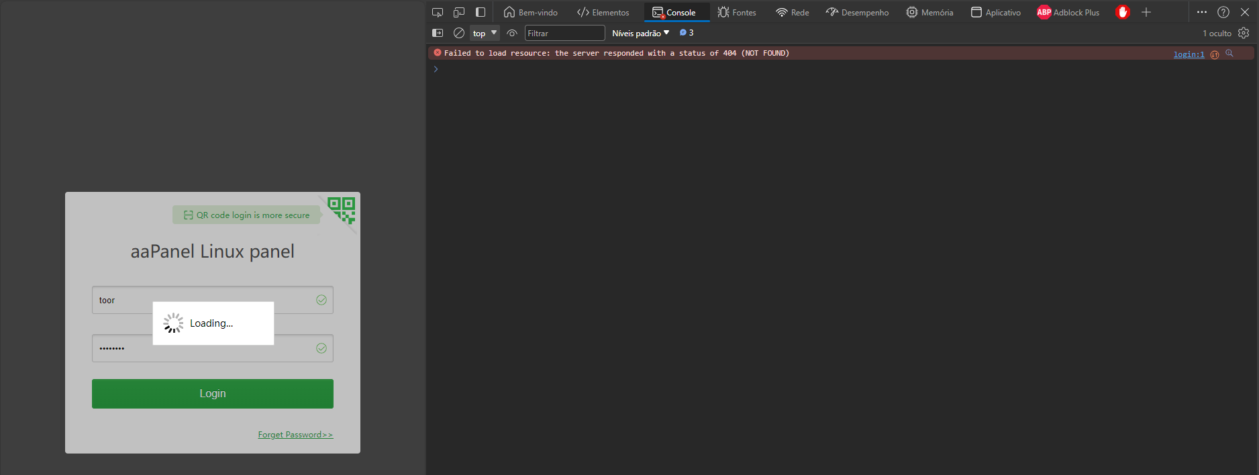1259x475 pixels.
Task: Activate the inspect element picker icon
Action: (438, 12)
